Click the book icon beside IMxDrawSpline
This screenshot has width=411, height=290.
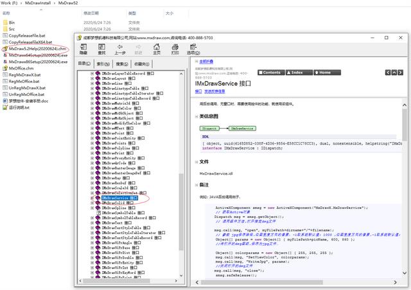pos(98,208)
